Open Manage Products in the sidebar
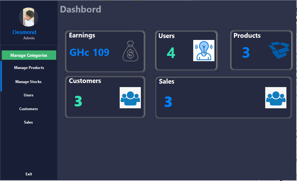Viewport: 297px width, 181px height. pos(29,67)
